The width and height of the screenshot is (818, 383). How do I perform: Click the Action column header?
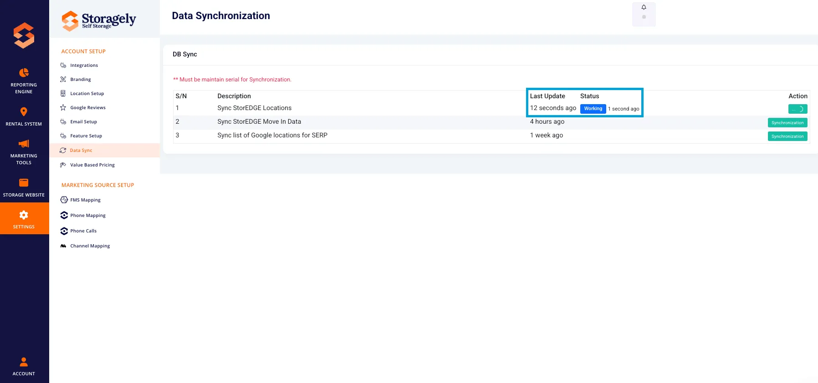coord(798,96)
